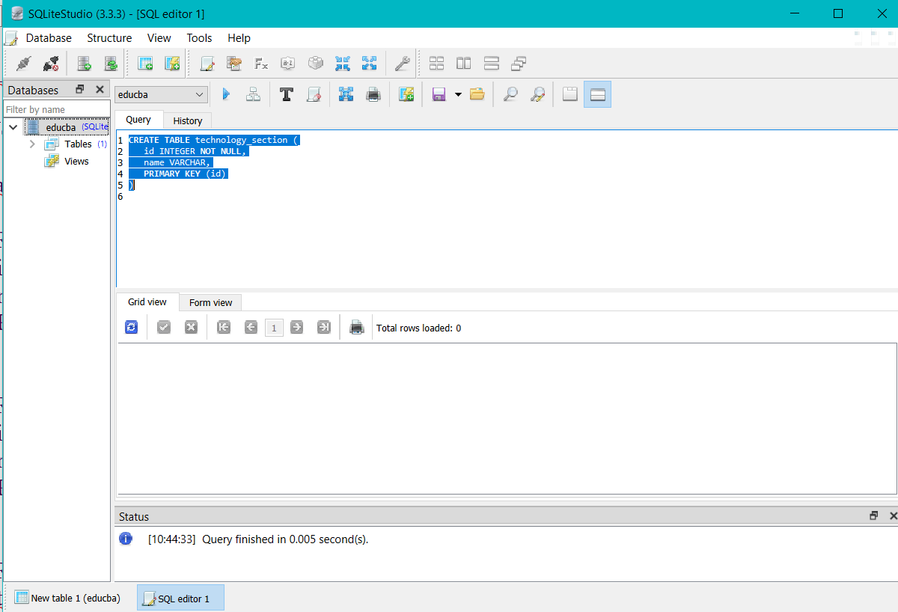Add a new database with the green plus icon
This screenshot has width=898, height=612.
point(84,63)
